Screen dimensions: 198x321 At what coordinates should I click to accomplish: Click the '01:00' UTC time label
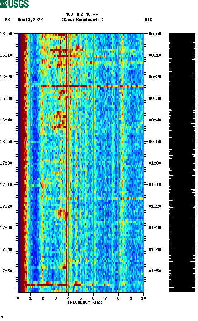155,163
